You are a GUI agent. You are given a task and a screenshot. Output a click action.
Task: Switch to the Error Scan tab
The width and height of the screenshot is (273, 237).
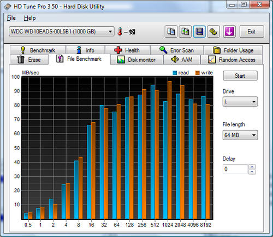point(177,50)
